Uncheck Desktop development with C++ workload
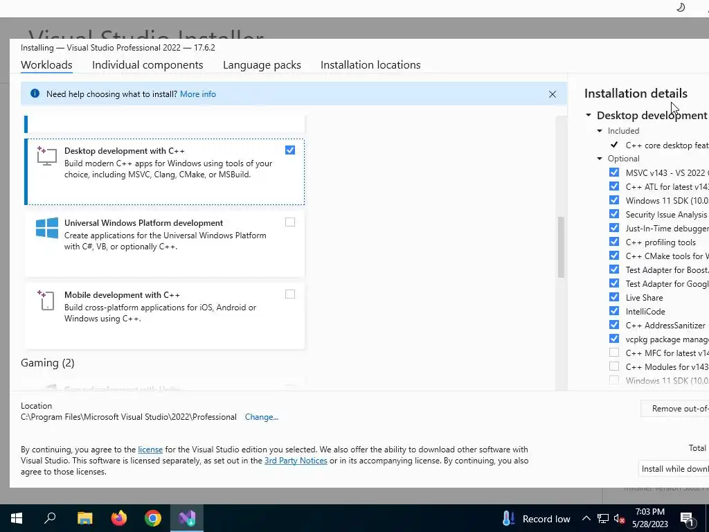Viewport: 709px width, 532px height. coord(290,150)
